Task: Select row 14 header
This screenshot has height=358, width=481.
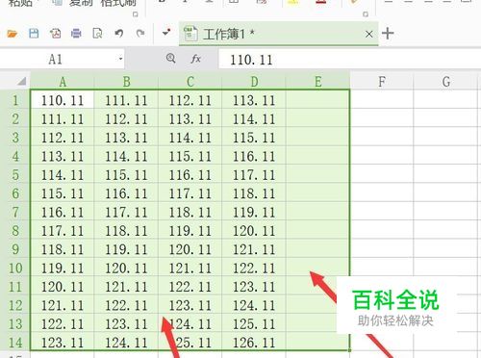Action: pos(15,343)
